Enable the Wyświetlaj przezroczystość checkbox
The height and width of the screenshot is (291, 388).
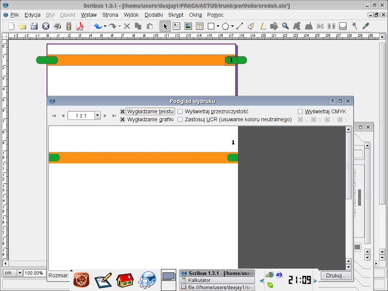click(x=180, y=112)
